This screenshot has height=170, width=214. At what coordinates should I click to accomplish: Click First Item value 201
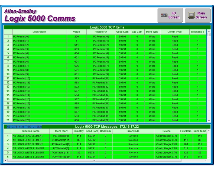[x=186, y=144]
